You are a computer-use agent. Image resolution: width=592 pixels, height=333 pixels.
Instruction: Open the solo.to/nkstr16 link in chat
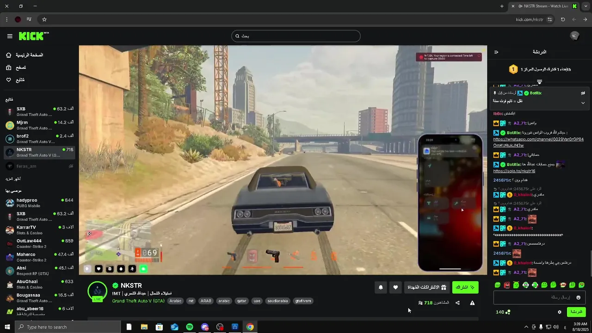click(x=514, y=171)
